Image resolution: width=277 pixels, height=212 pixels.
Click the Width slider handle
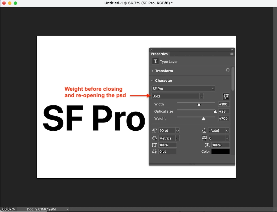[199, 104]
